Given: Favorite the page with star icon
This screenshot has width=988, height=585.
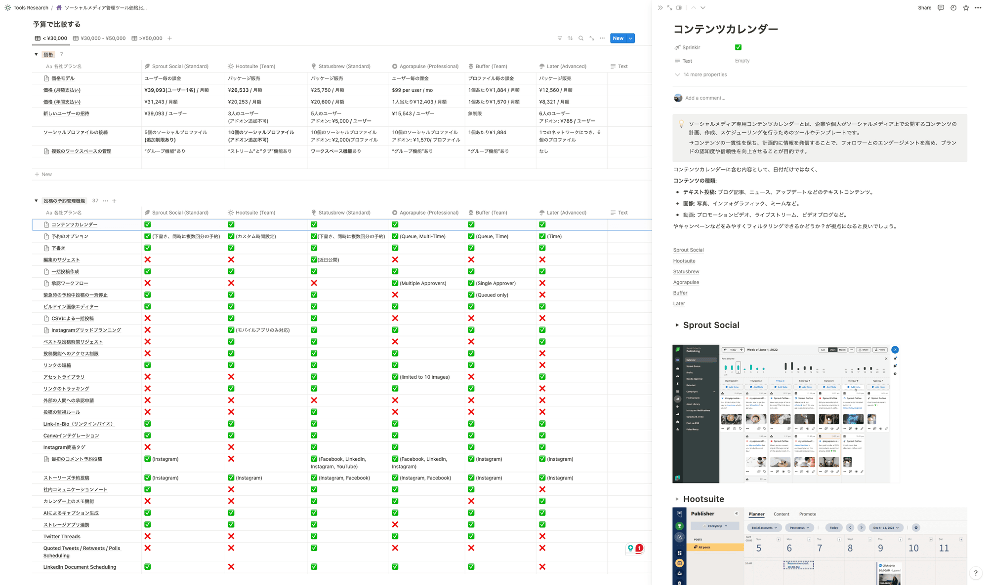Looking at the screenshot, I should [966, 8].
